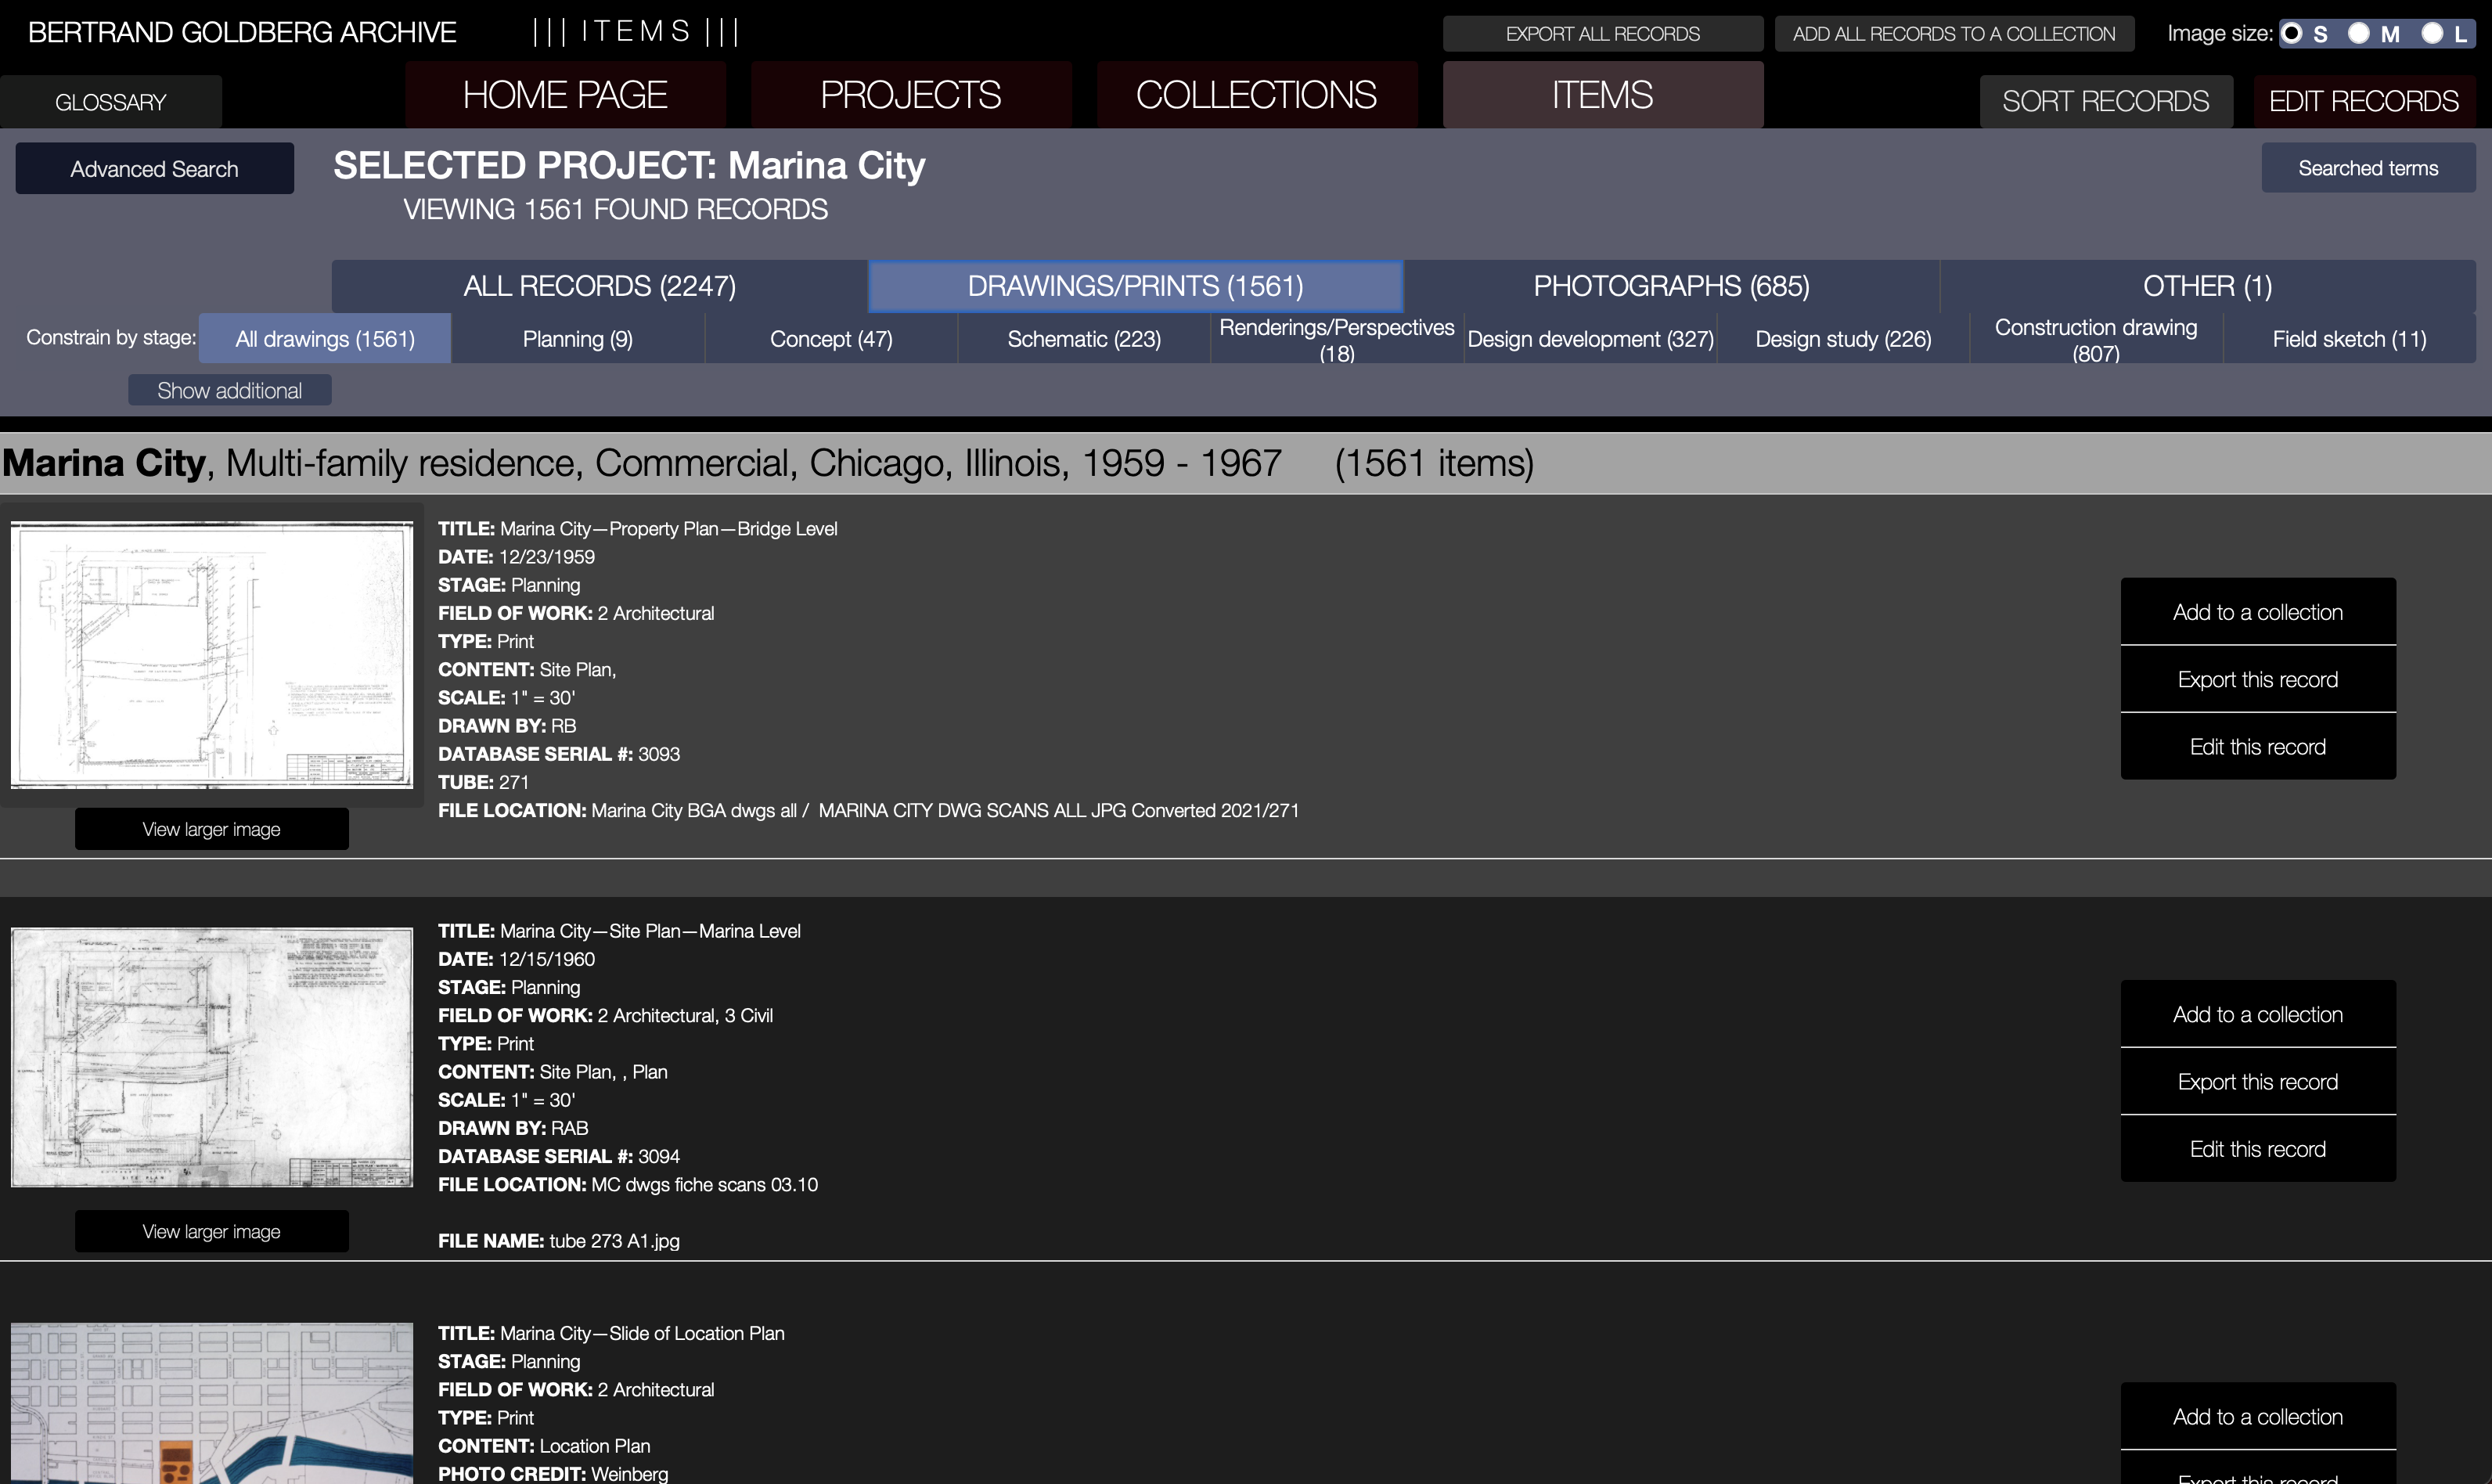Click the date 12/23/1959

[547, 557]
